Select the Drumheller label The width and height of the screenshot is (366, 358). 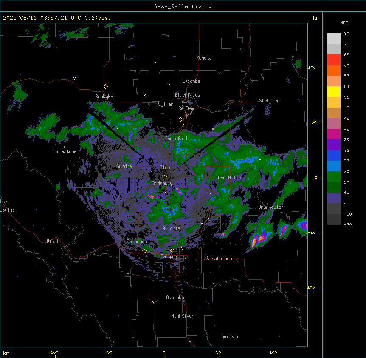271,207
